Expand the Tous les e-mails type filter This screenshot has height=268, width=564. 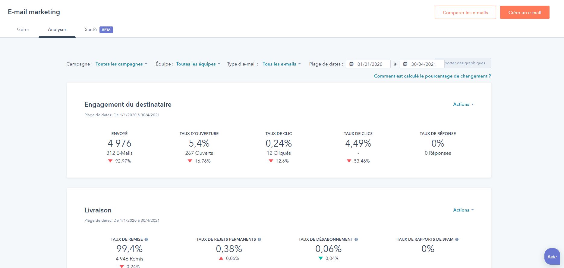point(282,64)
